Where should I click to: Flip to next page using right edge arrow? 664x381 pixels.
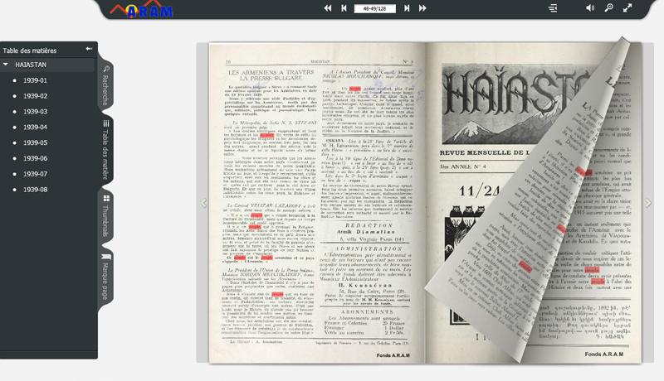(x=648, y=203)
